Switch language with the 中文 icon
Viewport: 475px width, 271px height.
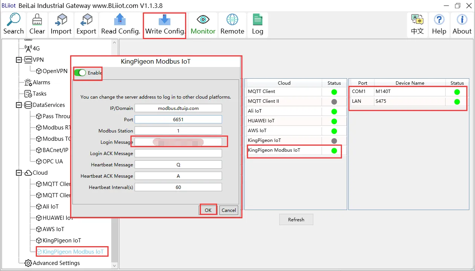417,25
